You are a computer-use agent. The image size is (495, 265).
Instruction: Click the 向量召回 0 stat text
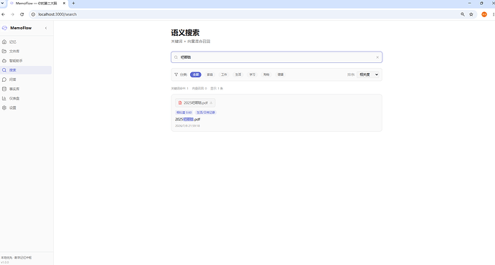199,89
